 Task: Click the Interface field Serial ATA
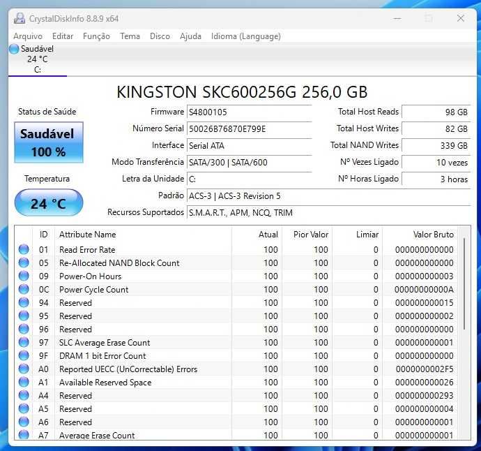(x=249, y=146)
